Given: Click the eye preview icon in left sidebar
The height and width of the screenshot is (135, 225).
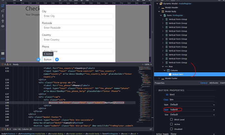Looking at the screenshot, I should click(3, 26).
